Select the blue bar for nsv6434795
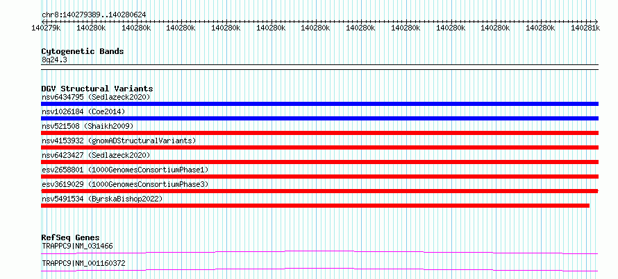Viewport: 618px width, 279px height. [x=319, y=104]
